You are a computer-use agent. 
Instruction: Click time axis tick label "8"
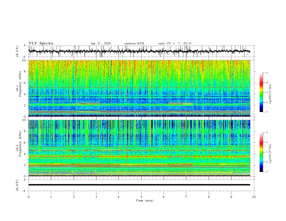pos(209,197)
